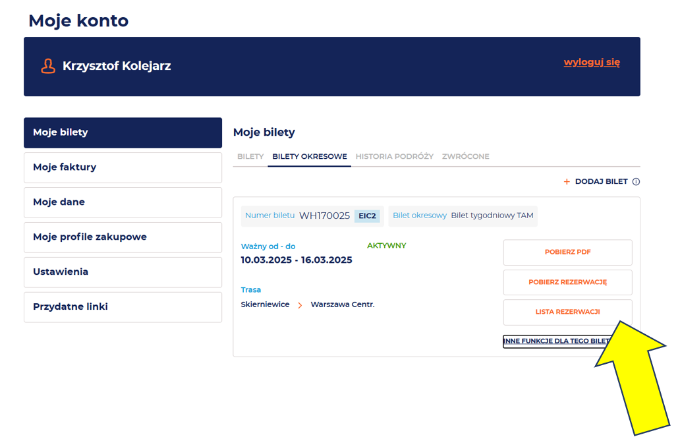Click the EIC2 badge

click(x=367, y=216)
